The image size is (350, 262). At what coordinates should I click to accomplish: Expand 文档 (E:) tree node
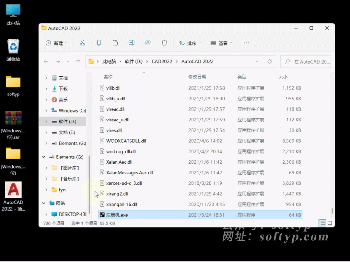pos(46,132)
